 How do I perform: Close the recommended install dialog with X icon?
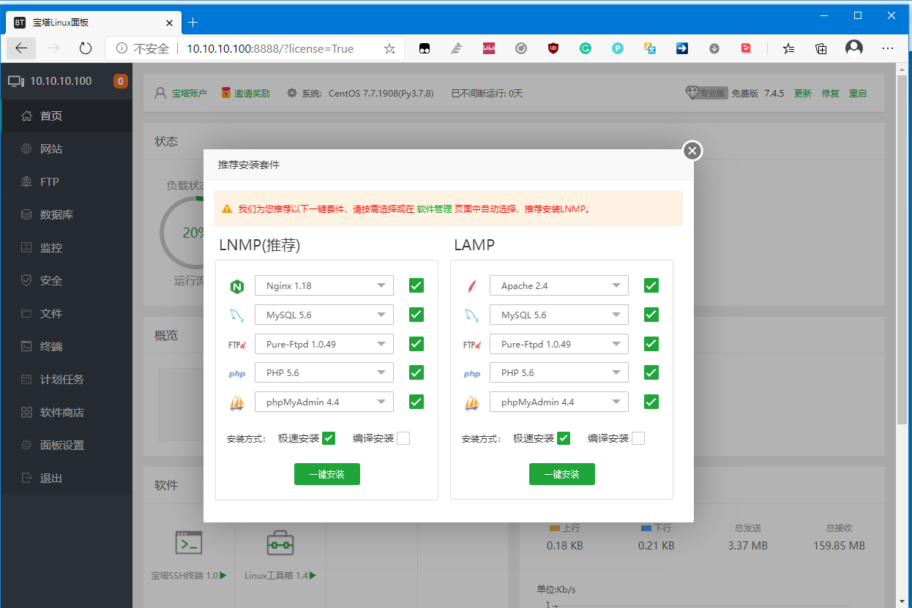[x=692, y=151]
